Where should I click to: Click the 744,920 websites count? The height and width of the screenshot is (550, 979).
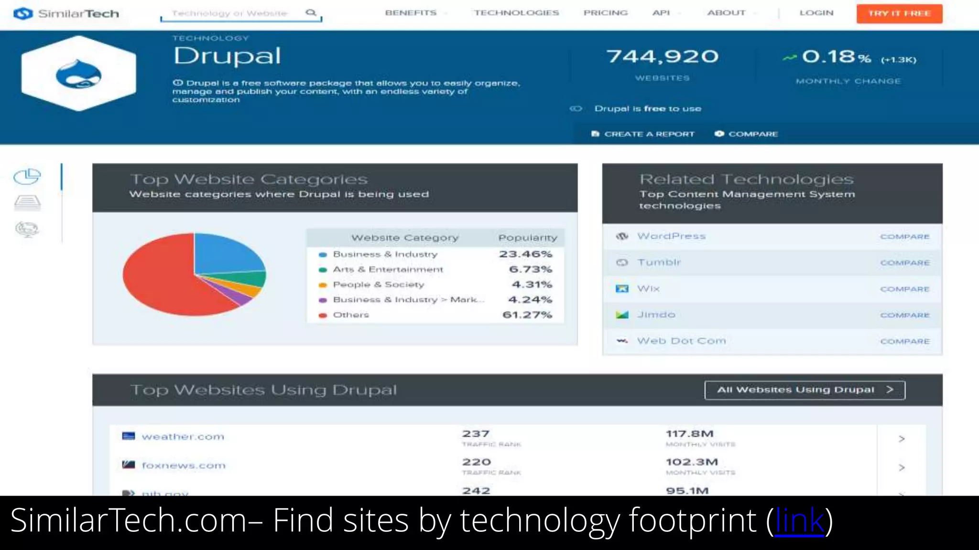(x=662, y=57)
